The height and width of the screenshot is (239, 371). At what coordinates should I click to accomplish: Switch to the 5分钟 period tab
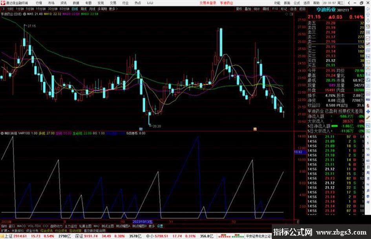point(30,9)
